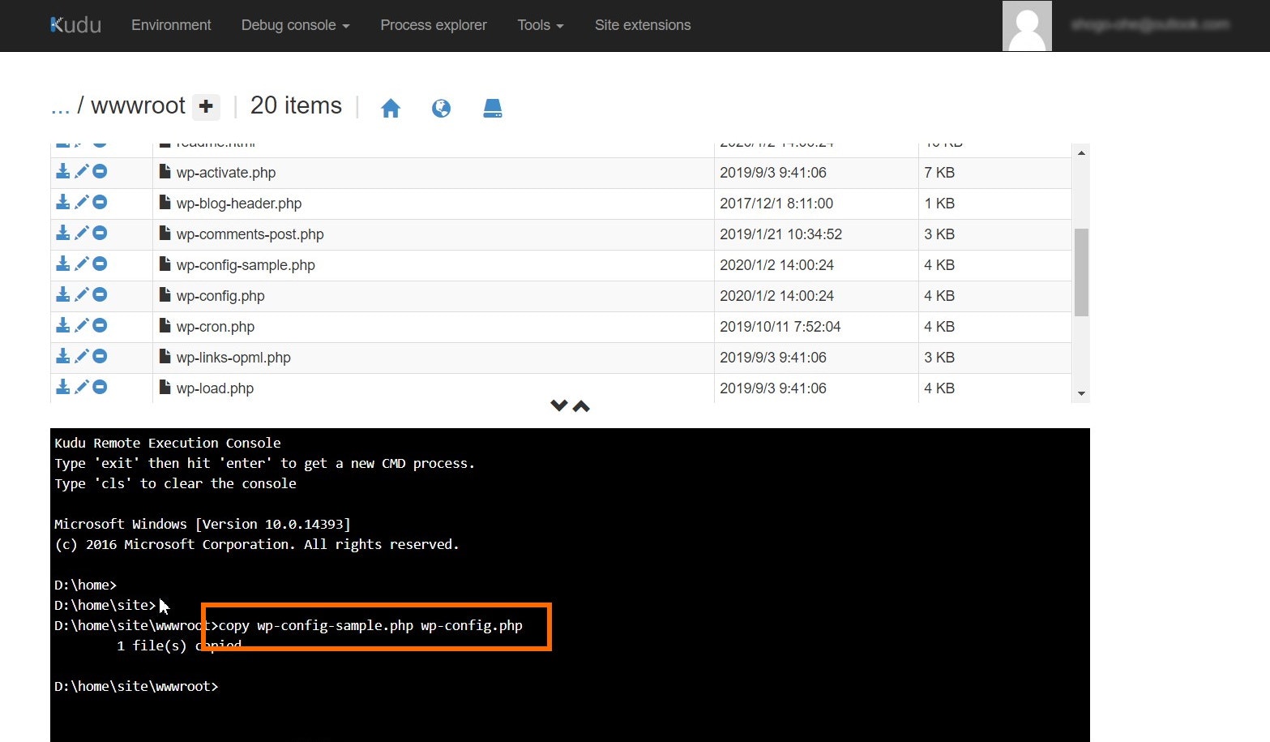The width and height of the screenshot is (1270, 742).
Task: Download the wp-load.php file
Action: click(63, 387)
